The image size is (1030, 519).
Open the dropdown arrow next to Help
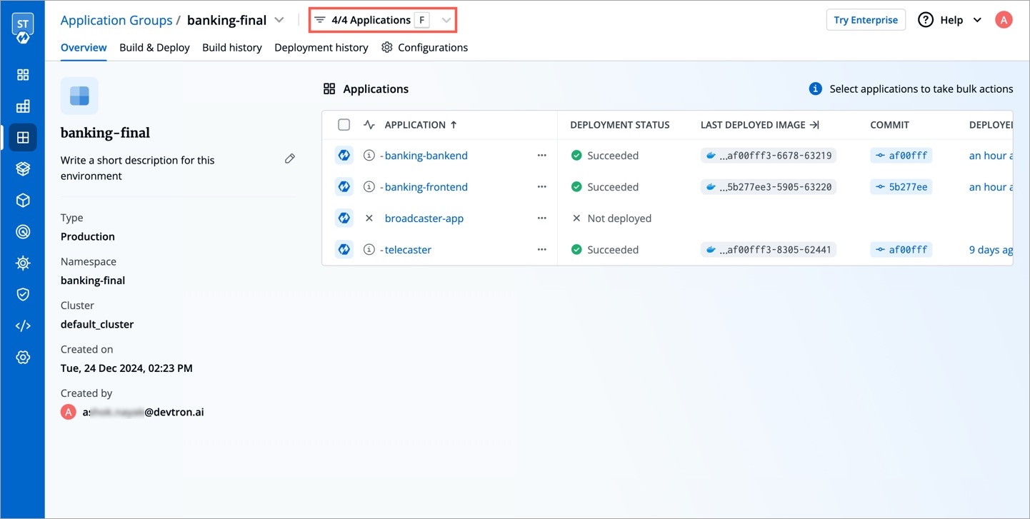pyautogui.click(x=977, y=20)
